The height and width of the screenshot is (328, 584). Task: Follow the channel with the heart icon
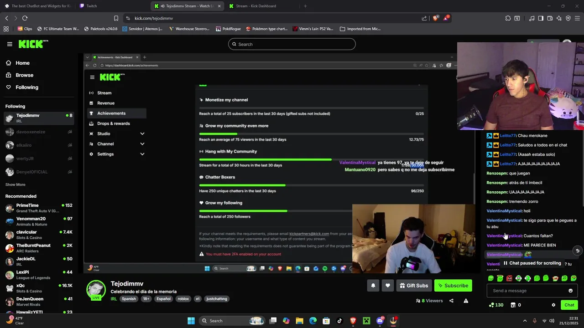387,286
